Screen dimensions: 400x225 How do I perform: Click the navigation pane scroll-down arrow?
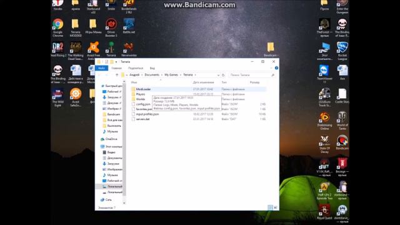point(124,203)
